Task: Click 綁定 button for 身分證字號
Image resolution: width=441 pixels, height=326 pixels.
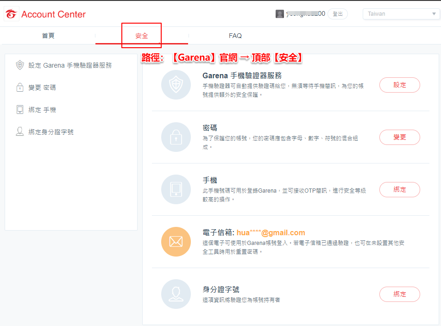Action: [x=400, y=294]
